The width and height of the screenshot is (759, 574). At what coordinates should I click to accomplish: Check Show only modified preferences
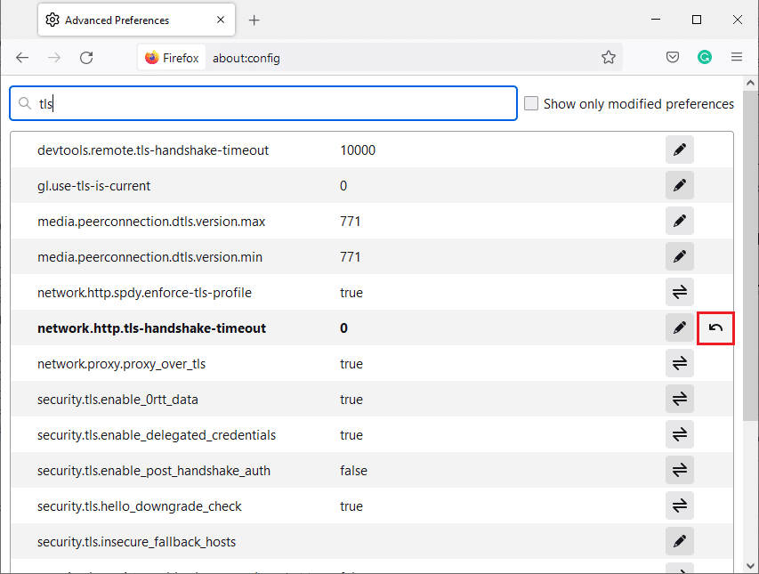[531, 103]
